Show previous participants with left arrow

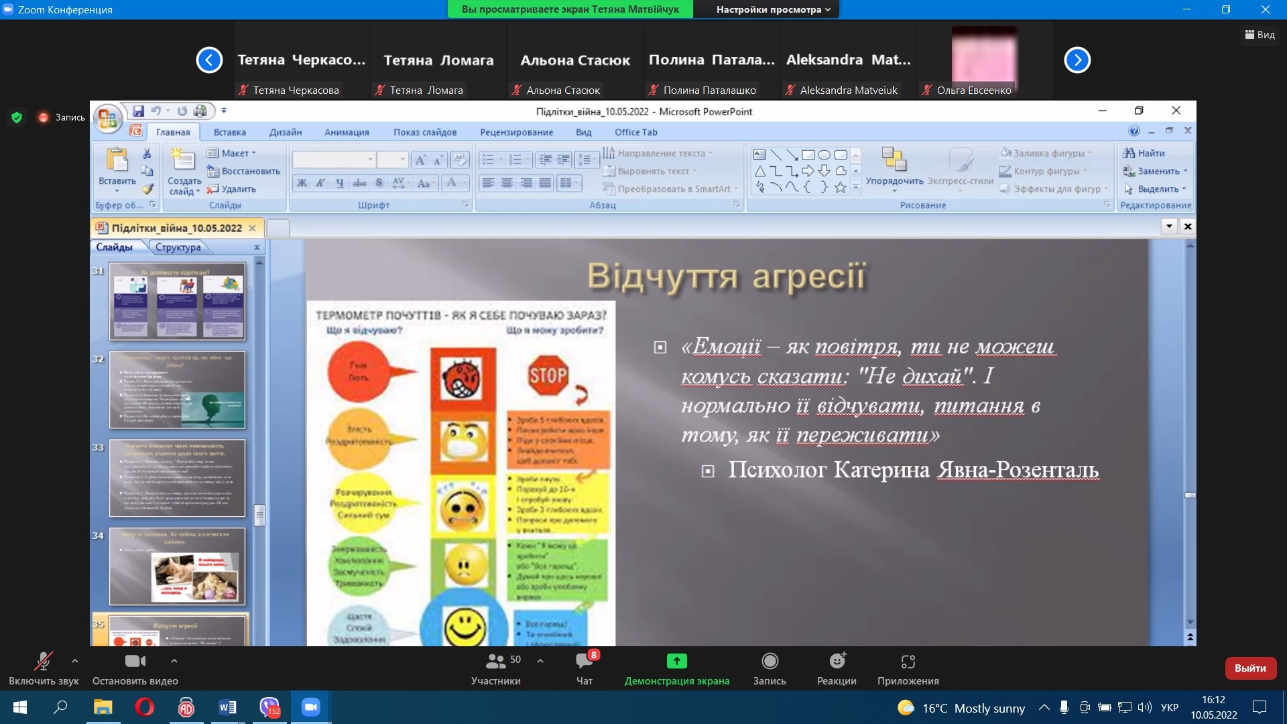[x=209, y=60]
